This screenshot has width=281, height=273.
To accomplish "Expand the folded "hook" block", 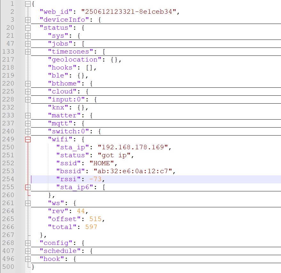I will click(28, 259).
